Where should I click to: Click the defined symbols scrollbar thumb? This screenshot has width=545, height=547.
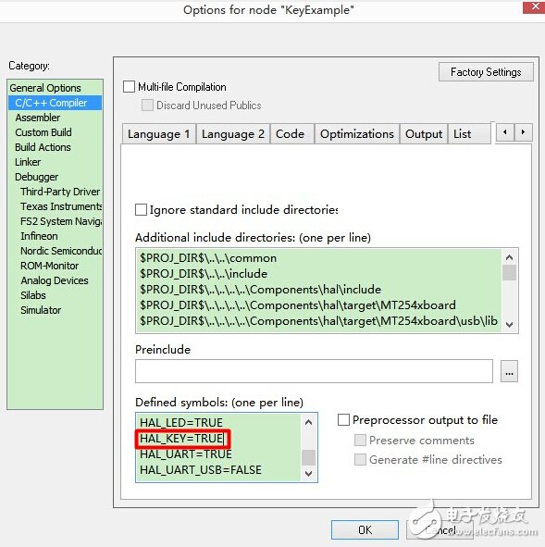(308, 458)
